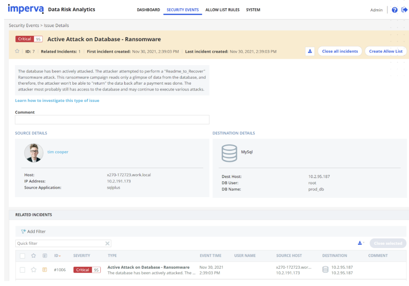Screen dimensions: 409x286
Task: Click the EVENT TIME column header
Action: pos(210,256)
